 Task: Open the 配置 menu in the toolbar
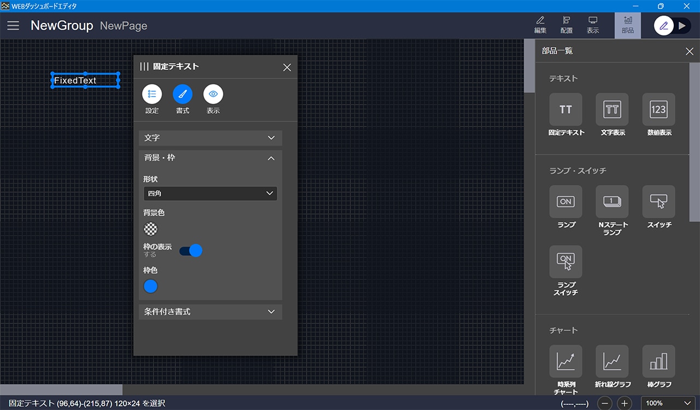tap(567, 25)
